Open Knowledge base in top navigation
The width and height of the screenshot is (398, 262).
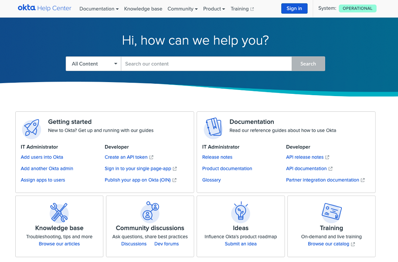143,9
